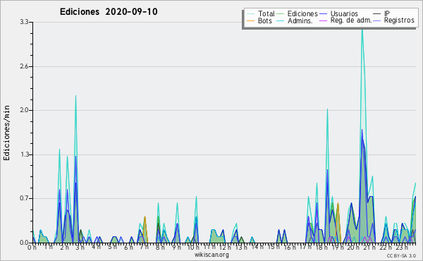Click the 2.0 y-axis value
This screenshot has height=261, width=423.
[x=24, y=110]
